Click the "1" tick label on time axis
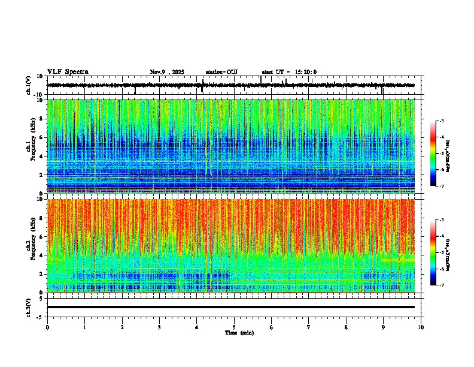The height and width of the screenshot is (367, 474). [84, 327]
